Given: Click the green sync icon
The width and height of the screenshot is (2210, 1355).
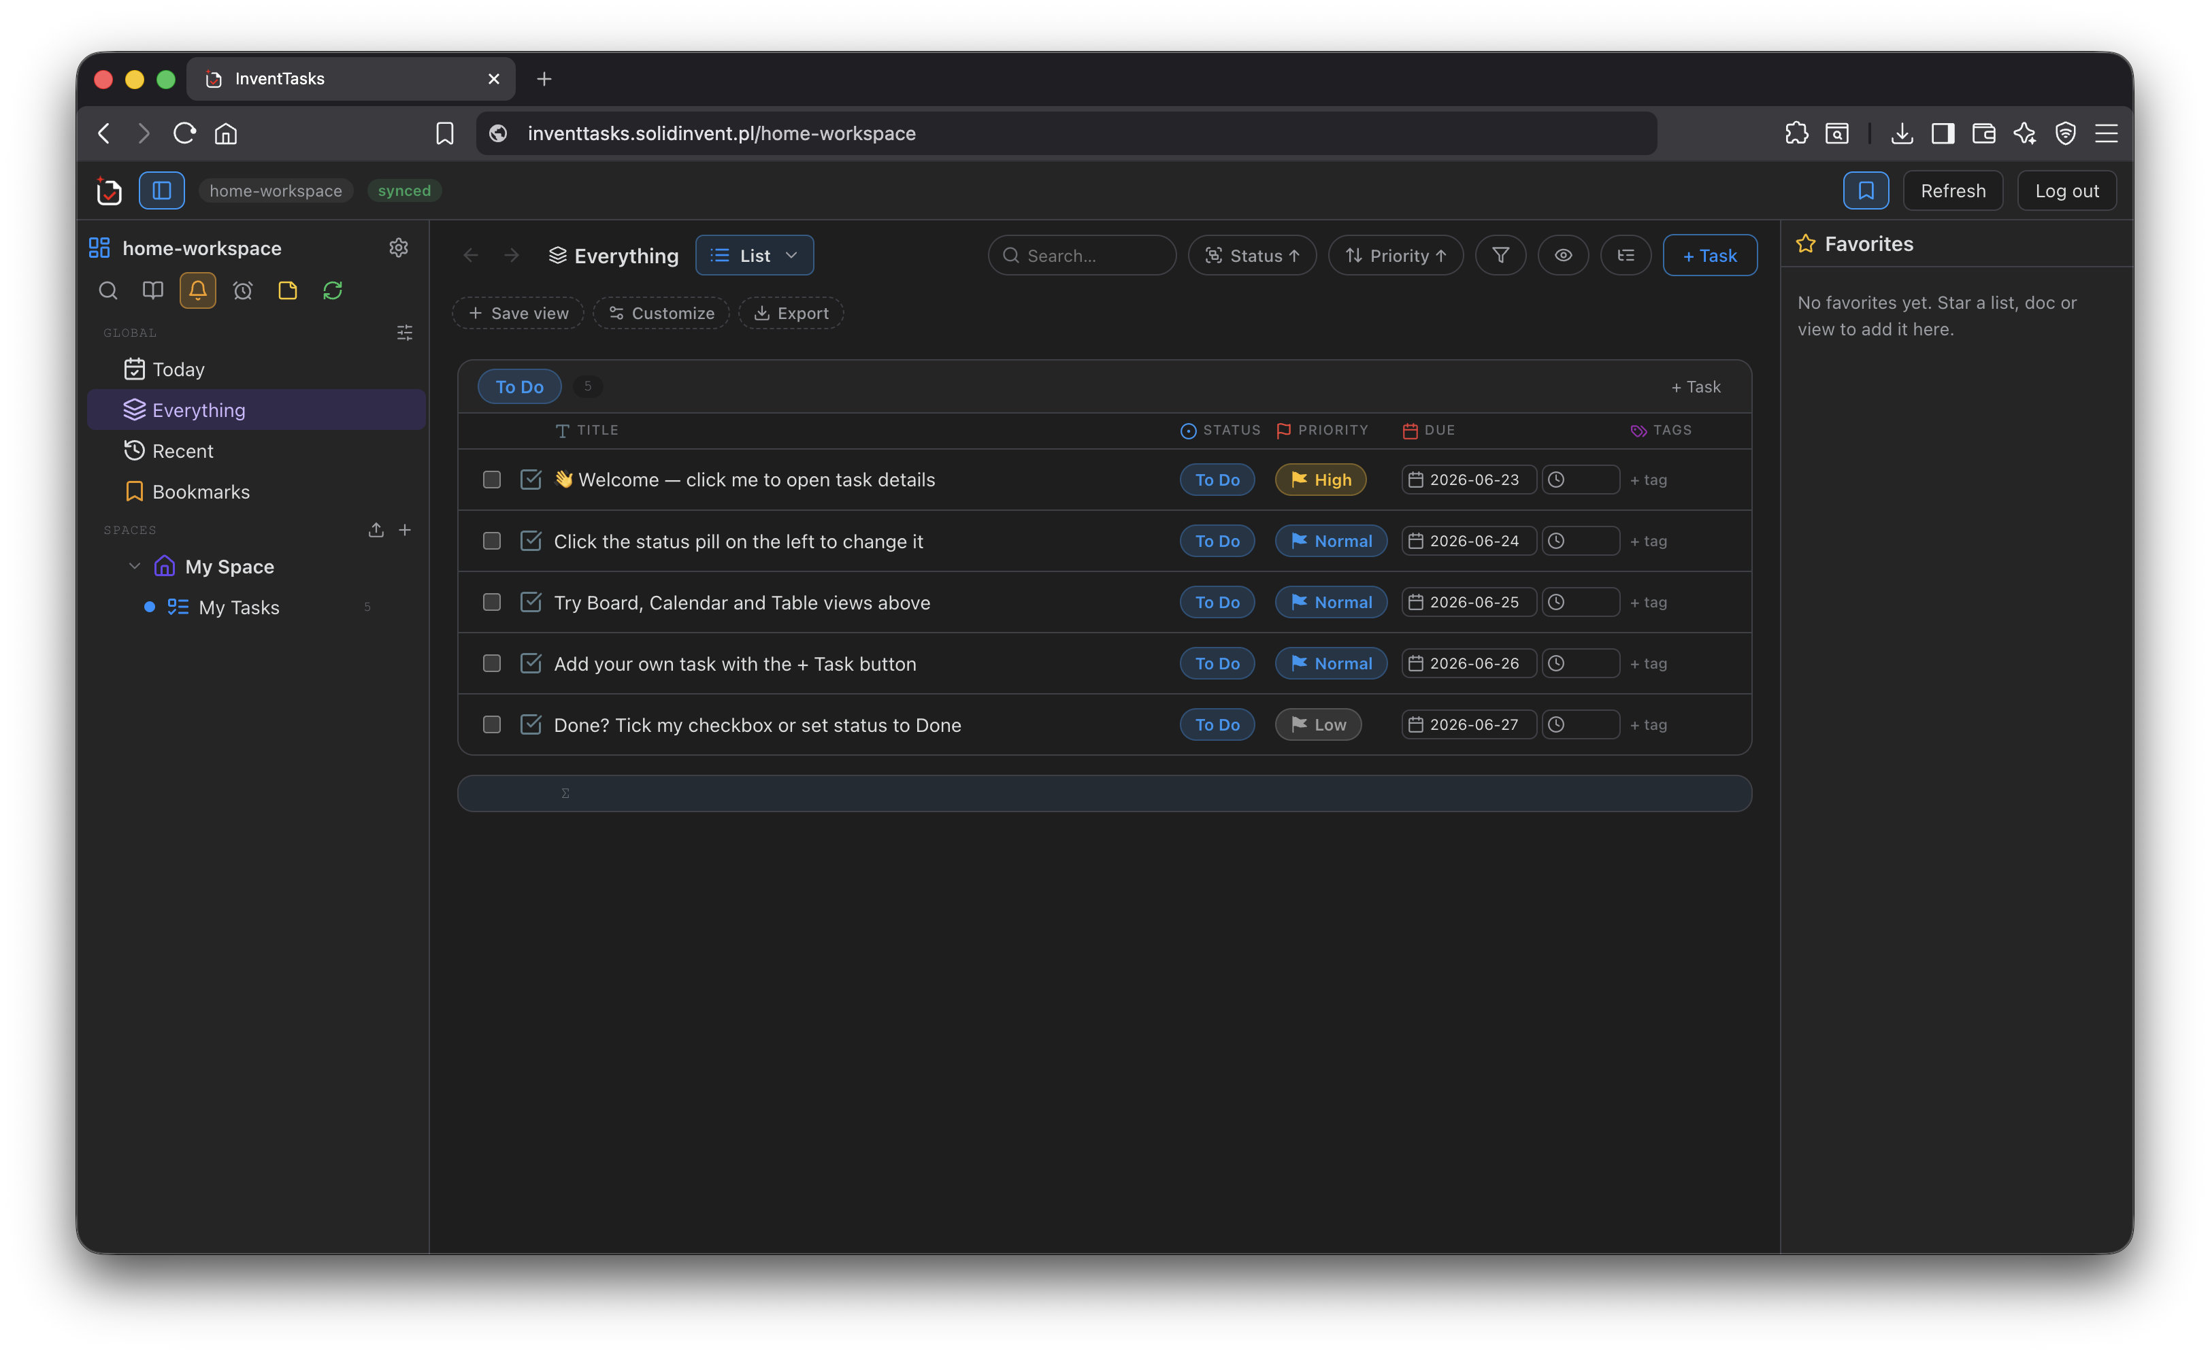Looking at the screenshot, I should pos(333,290).
